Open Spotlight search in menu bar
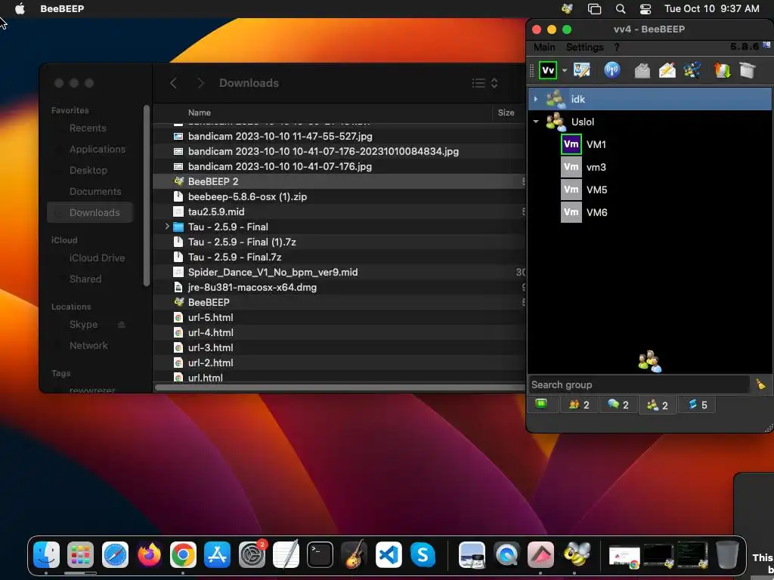The image size is (774, 580). 621,9
